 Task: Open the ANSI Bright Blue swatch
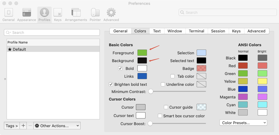click(x=262, y=89)
